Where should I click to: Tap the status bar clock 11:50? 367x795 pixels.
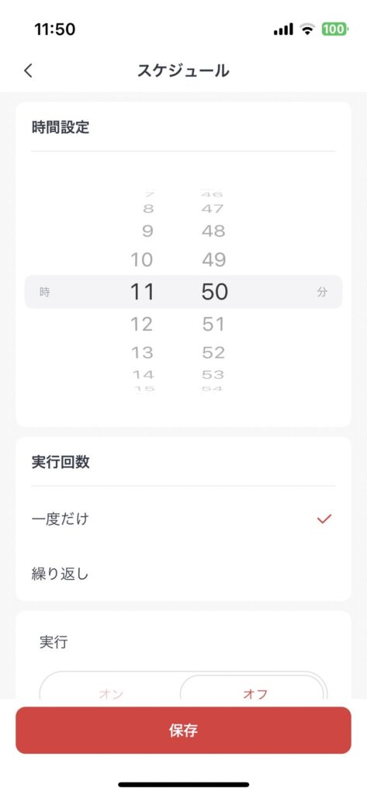pyautogui.click(x=55, y=29)
